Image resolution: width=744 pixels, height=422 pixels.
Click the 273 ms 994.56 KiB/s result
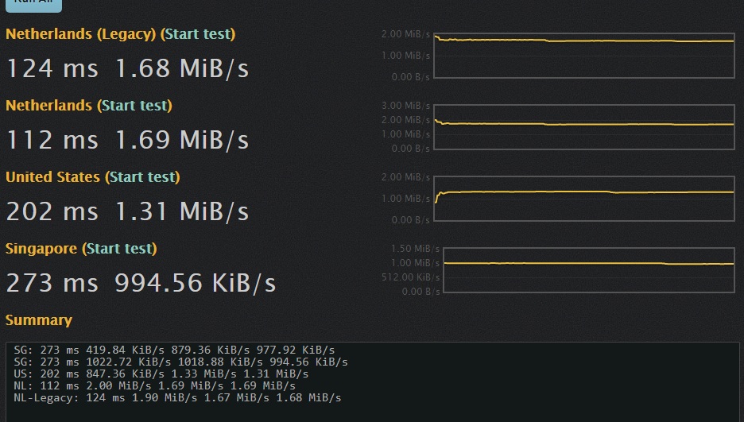141,282
